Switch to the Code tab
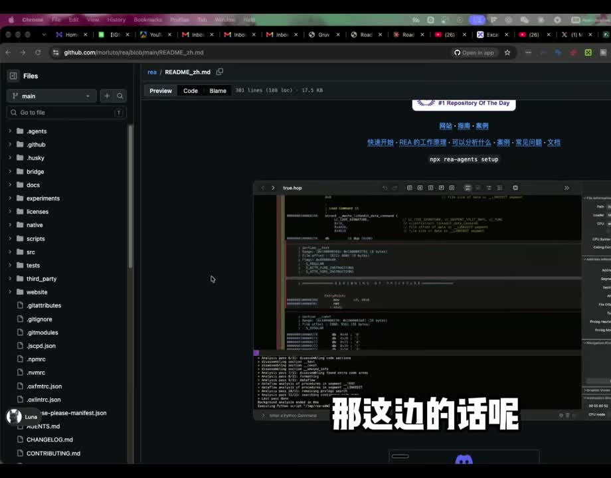This screenshot has height=478, width=611. [x=191, y=90]
